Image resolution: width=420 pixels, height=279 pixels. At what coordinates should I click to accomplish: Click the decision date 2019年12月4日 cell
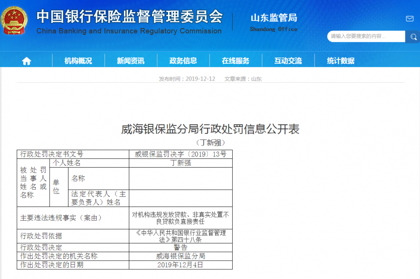click(x=181, y=265)
